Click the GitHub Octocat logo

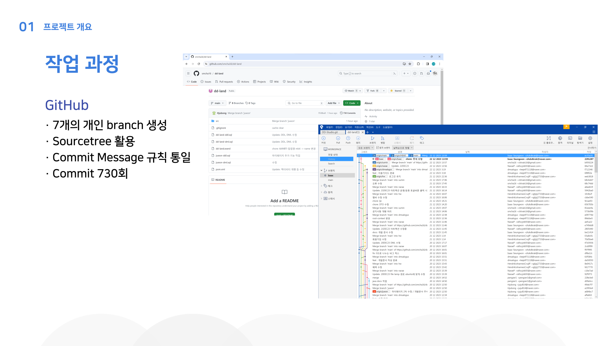(x=196, y=73)
